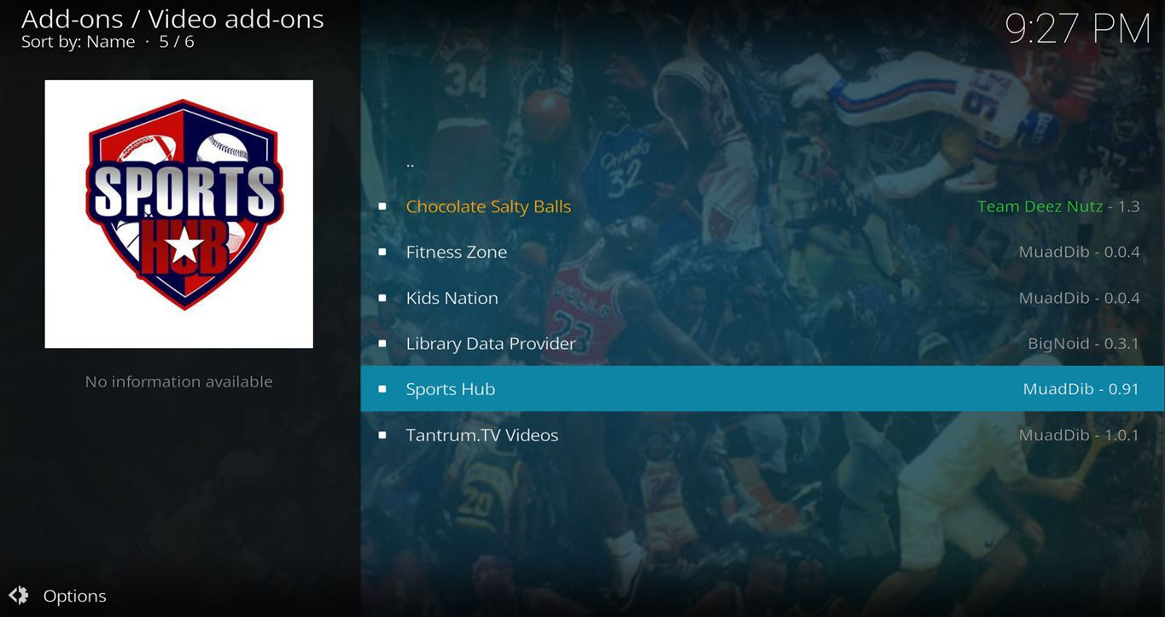
Task: Launch the highlighted Sports Hub add-on
Action: 762,389
